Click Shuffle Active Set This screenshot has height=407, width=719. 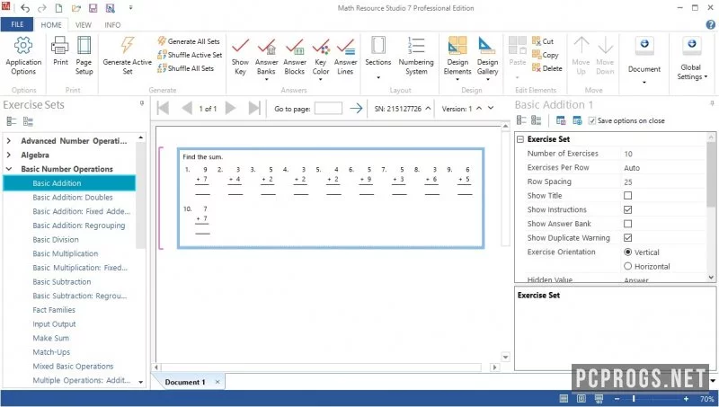coord(190,55)
